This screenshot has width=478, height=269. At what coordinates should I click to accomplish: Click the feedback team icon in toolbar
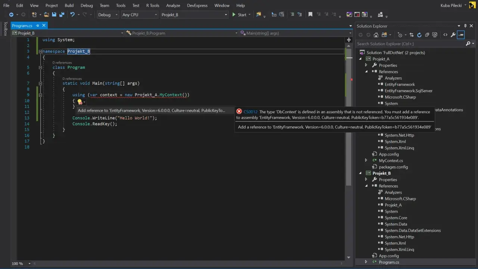tap(381, 15)
